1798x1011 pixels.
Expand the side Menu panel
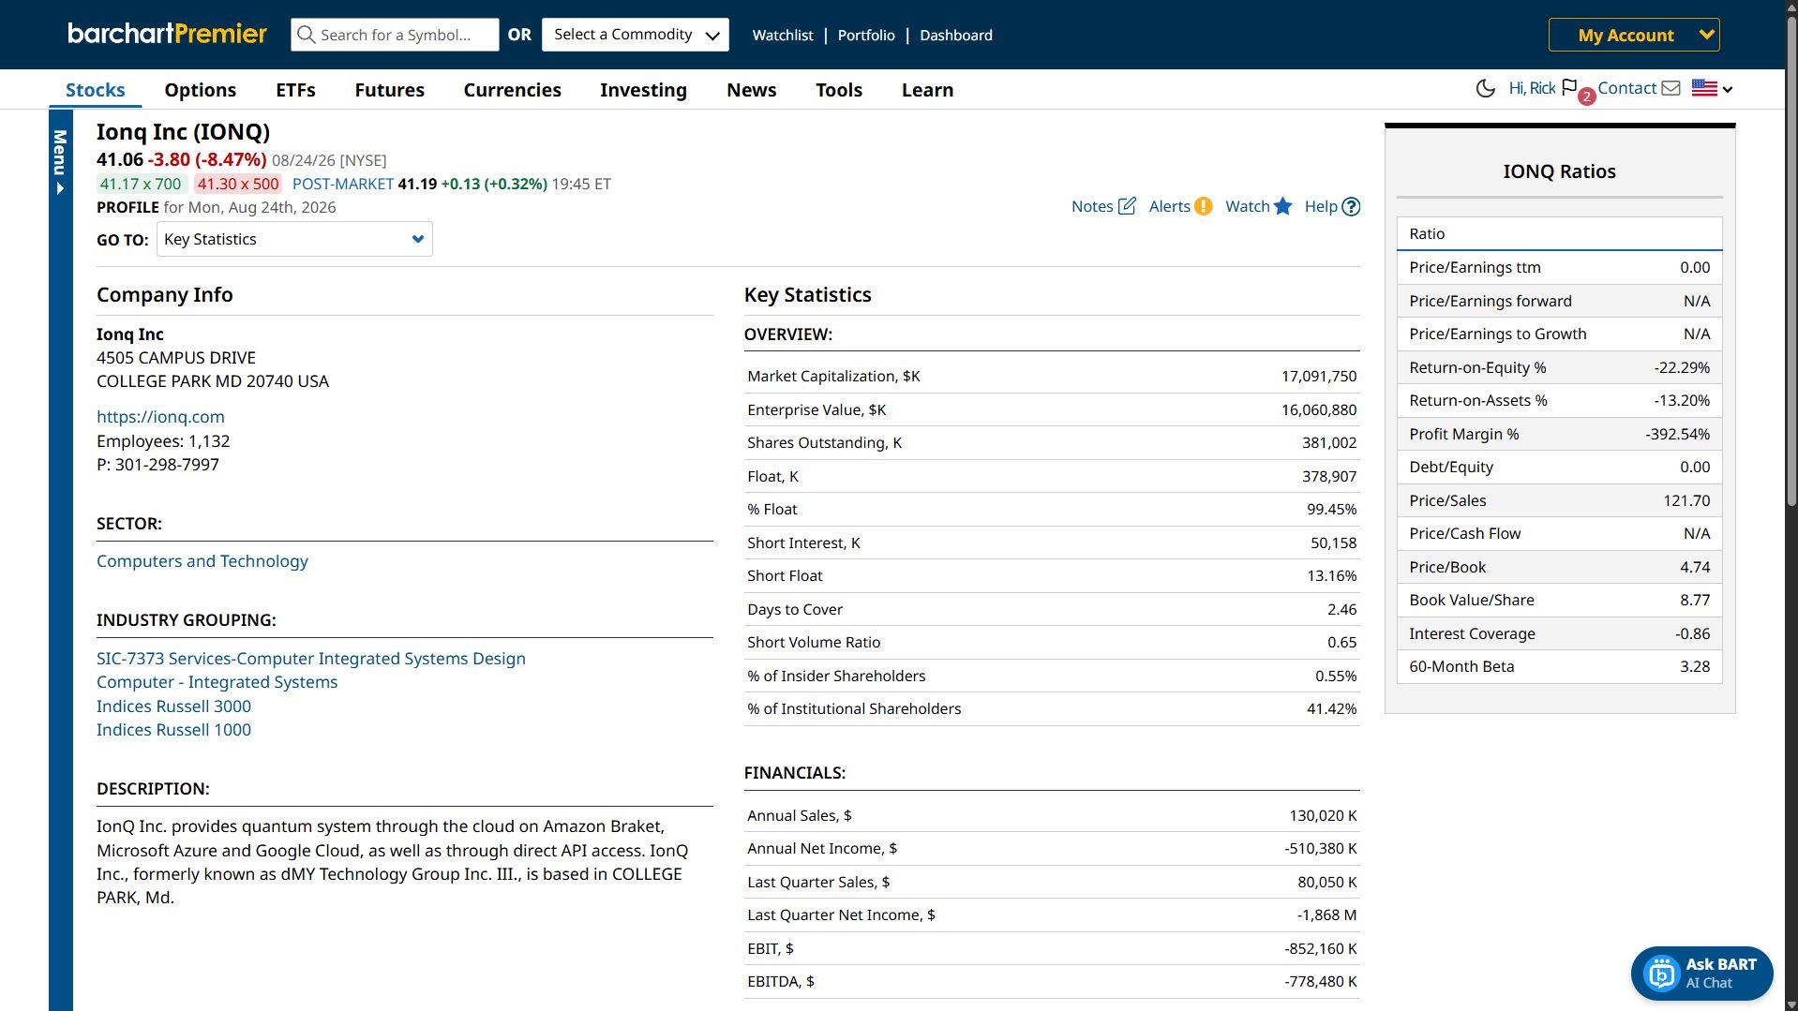[61, 162]
